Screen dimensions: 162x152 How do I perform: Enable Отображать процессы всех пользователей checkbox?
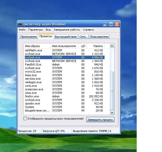[x=25, y=118]
